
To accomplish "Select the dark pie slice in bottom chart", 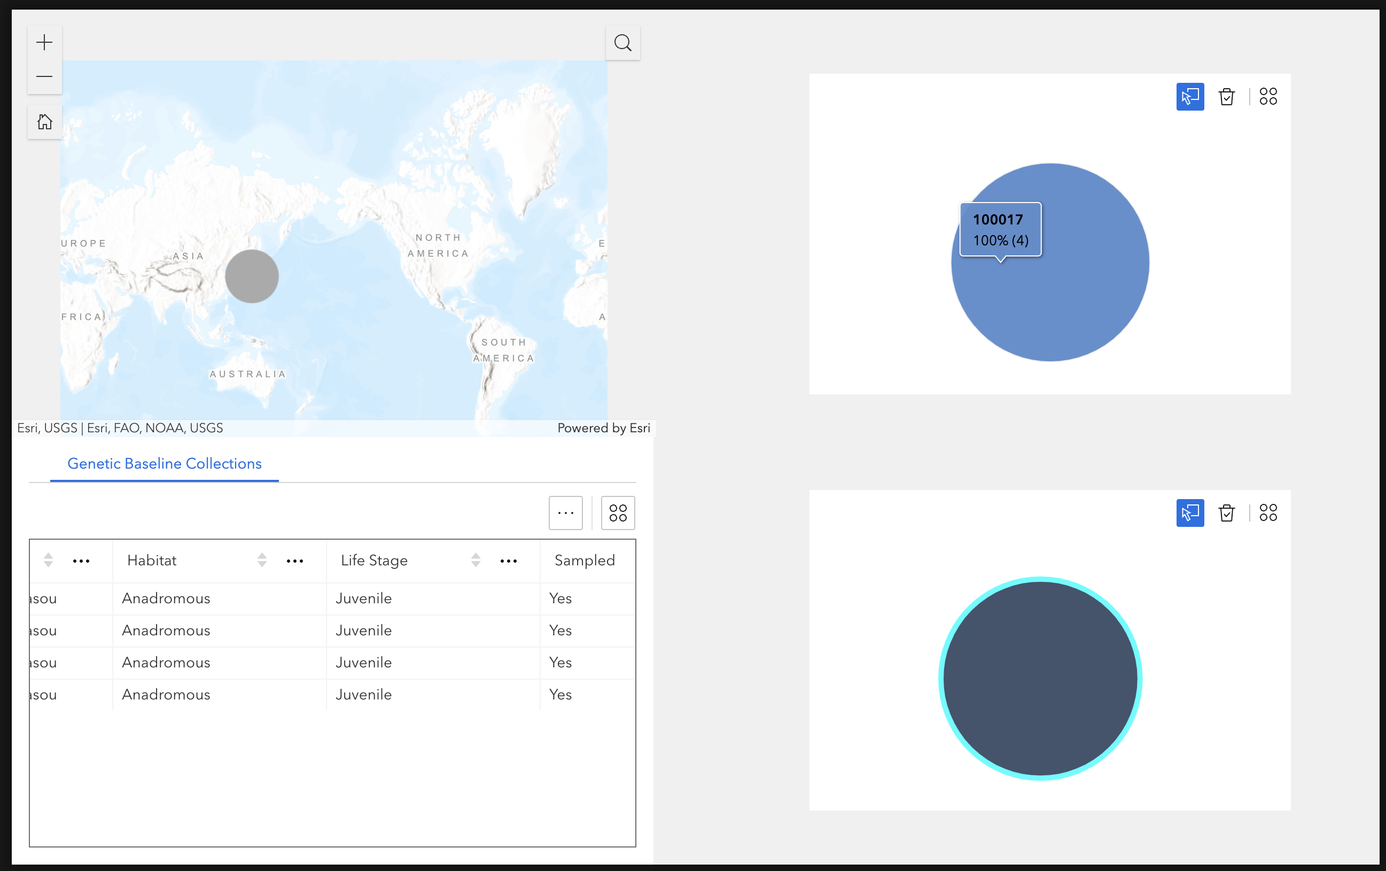I will 1040,679.
